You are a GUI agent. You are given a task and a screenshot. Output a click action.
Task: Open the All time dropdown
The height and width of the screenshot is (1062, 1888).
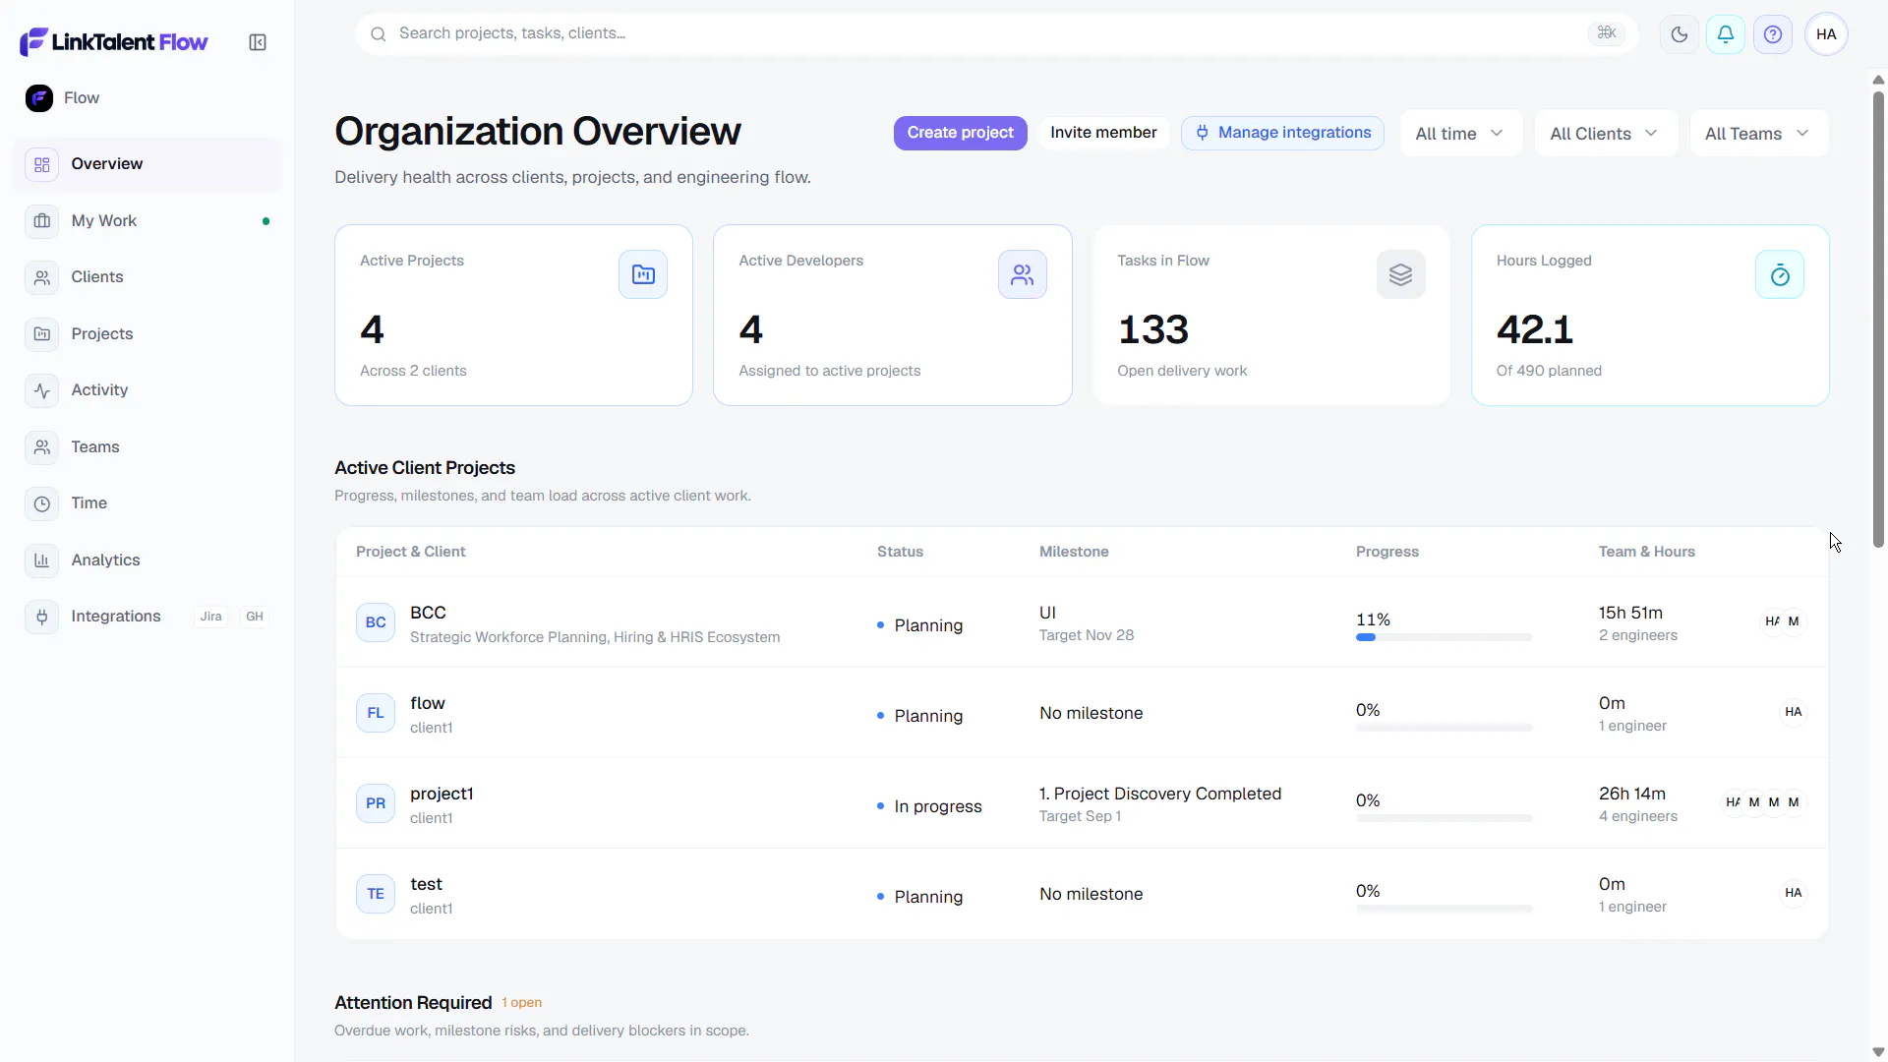[x=1461, y=133]
